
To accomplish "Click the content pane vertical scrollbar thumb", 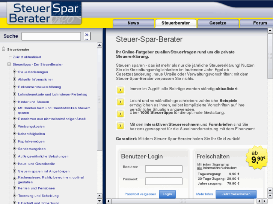I will coord(270,56).
